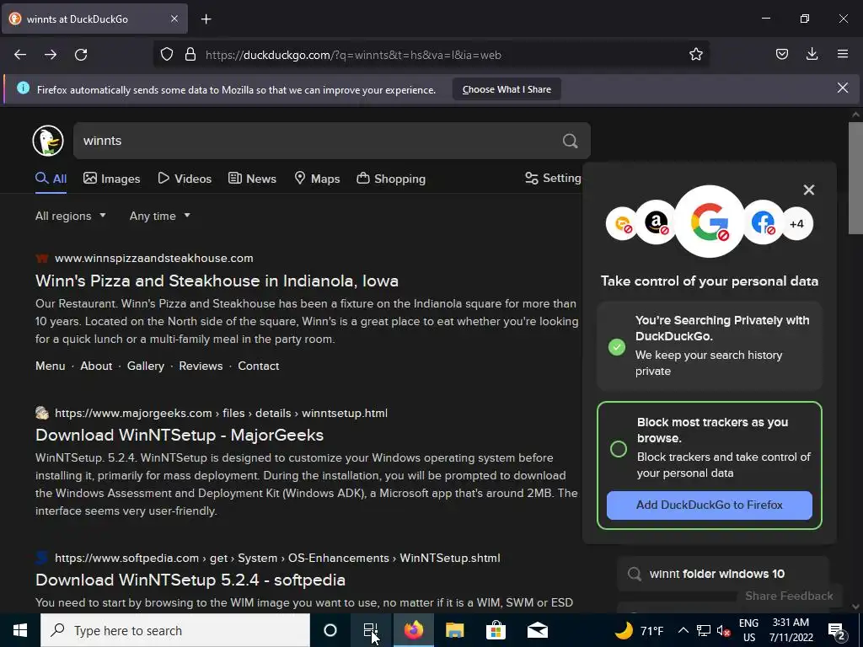Image resolution: width=863 pixels, height=647 pixels.
Task: Show hidden system tray icons
Action: (x=683, y=630)
